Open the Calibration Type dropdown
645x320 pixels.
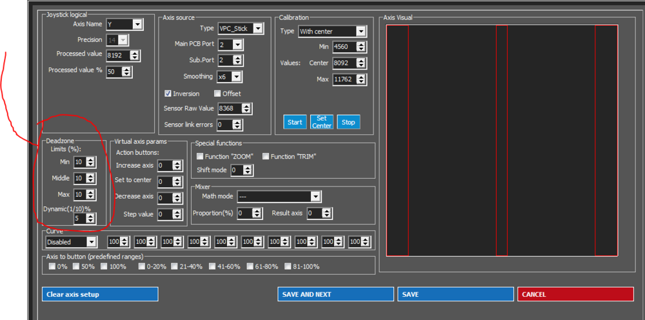coord(332,31)
